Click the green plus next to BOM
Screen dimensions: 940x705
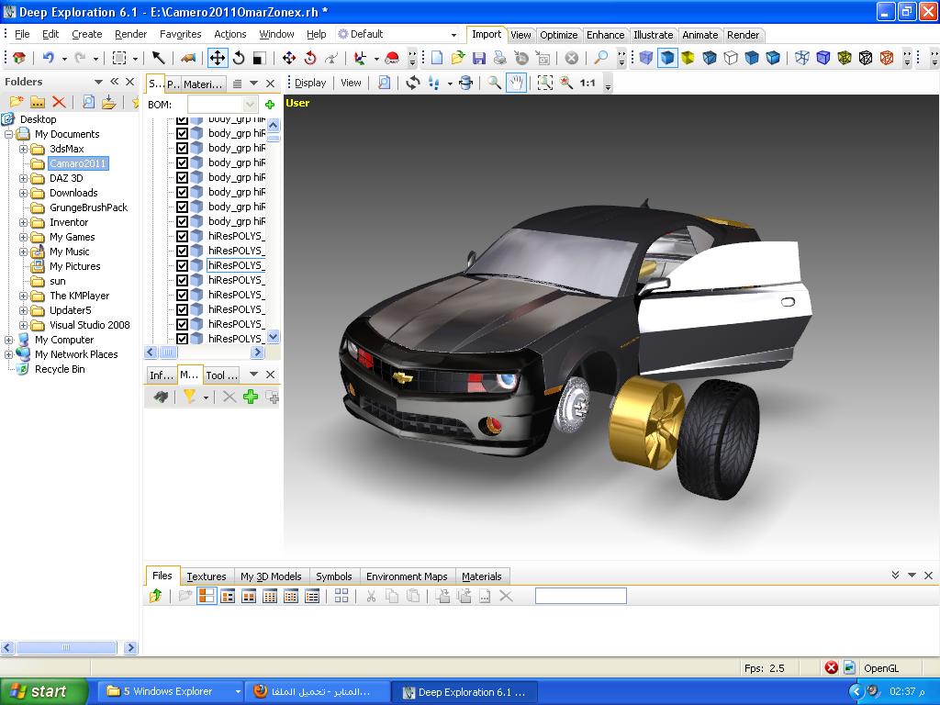coord(270,105)
